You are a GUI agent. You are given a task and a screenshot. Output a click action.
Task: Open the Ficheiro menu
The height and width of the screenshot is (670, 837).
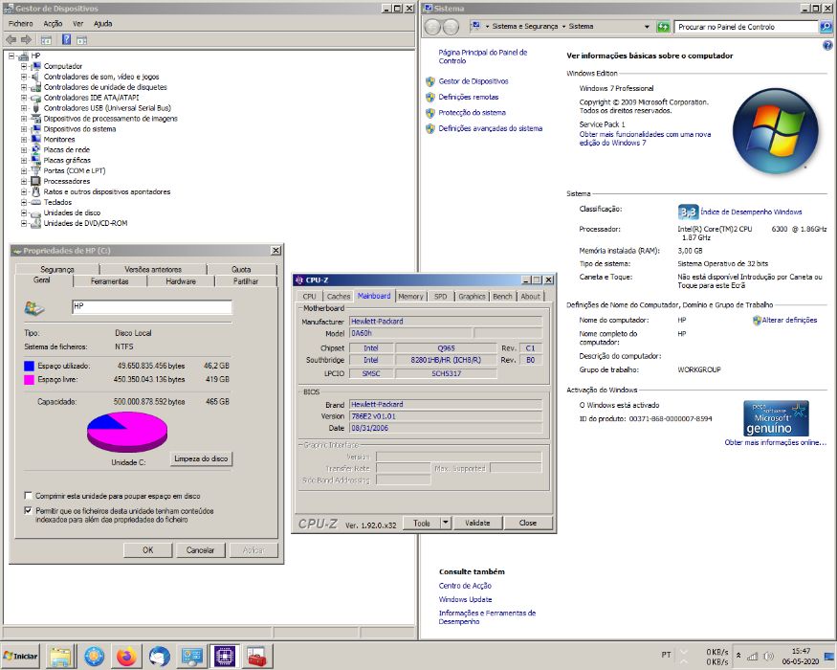pos(21,24)
